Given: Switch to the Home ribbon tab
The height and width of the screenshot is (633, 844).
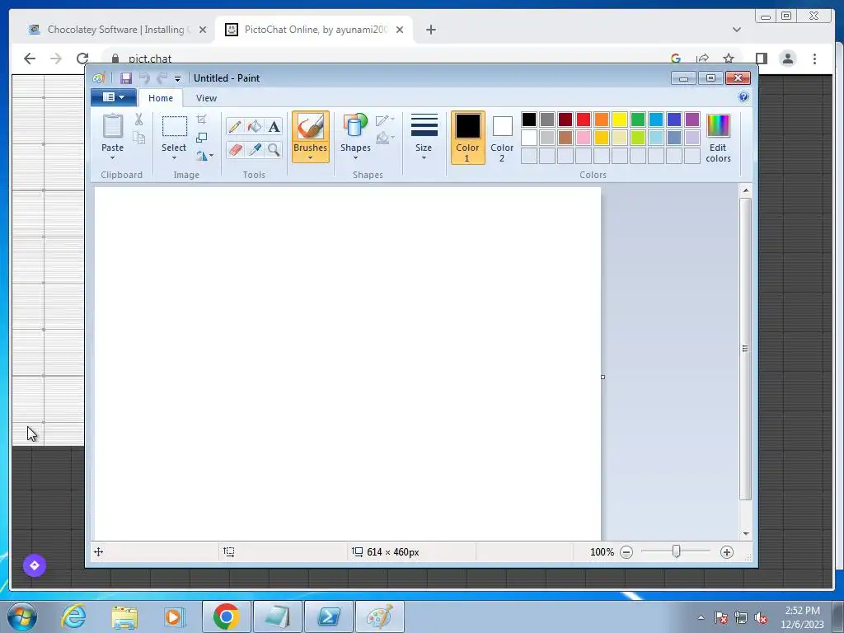Looking at the screenshot, I should coord(161,98).
